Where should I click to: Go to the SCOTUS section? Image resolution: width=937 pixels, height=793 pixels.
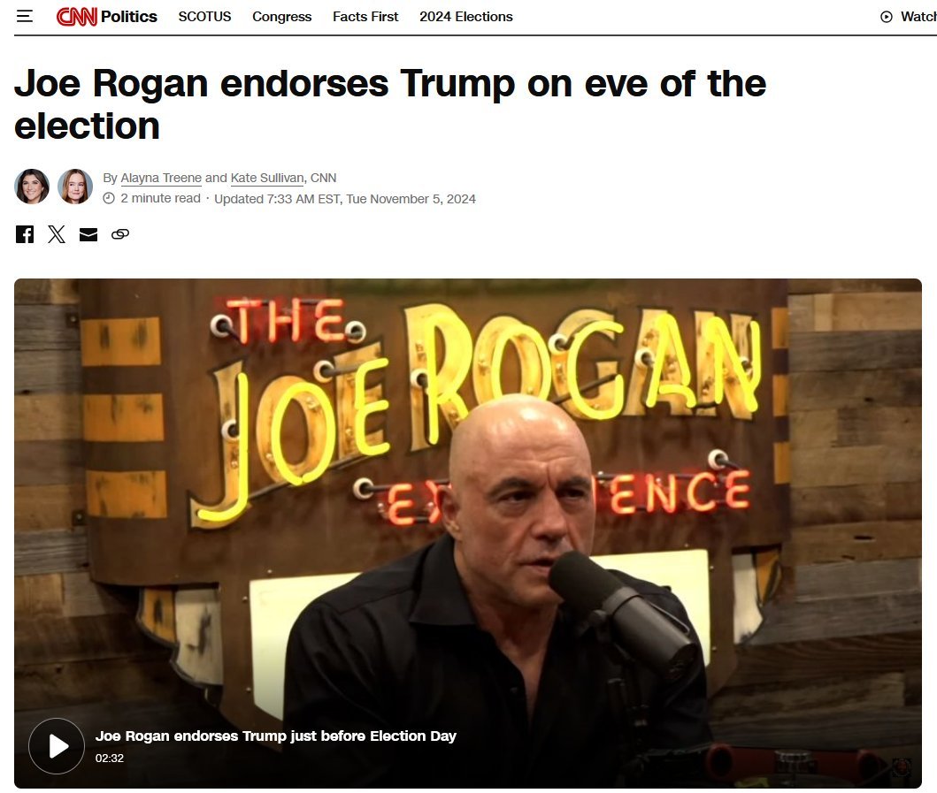pyautogui.click(x=204, y=17)
